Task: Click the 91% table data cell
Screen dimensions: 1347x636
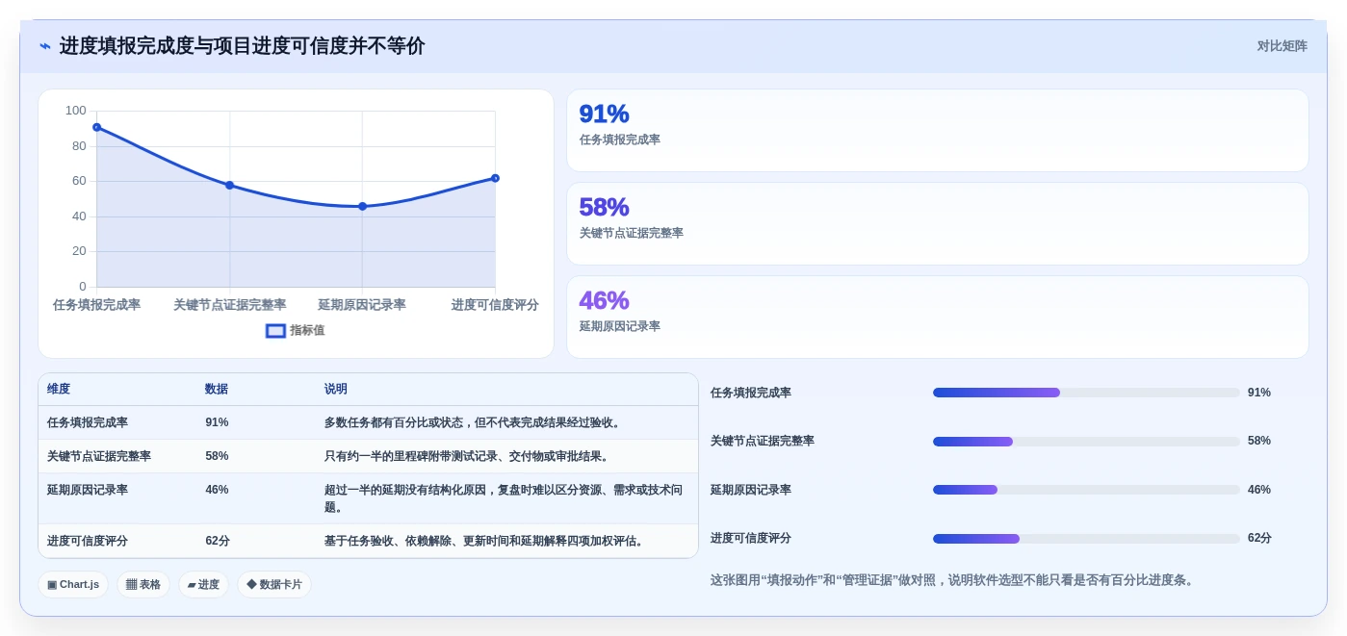Action: click(x=217, y=422)
